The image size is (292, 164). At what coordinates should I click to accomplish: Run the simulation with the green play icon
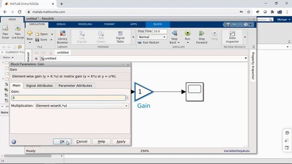point(188,33)
